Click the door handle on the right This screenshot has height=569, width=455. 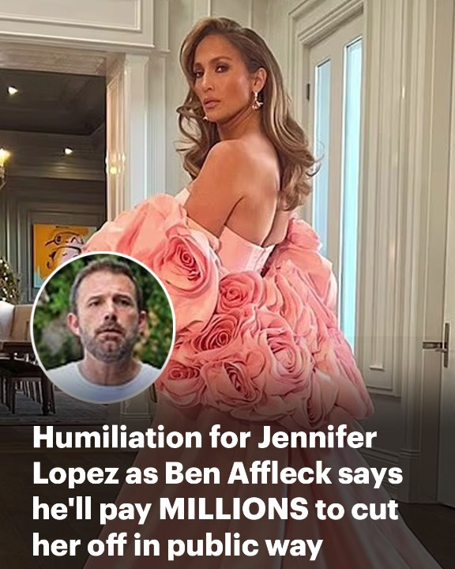point(440,345)
